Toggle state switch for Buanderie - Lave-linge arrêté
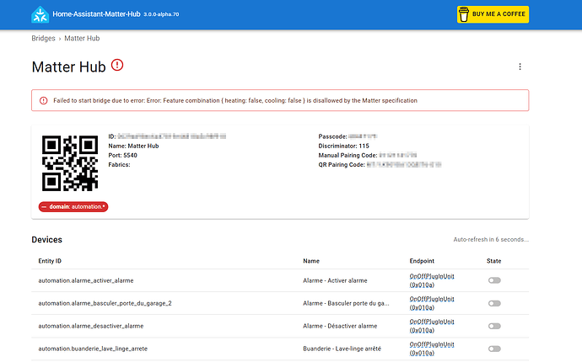The height and width of the screenshot is (362, 582). coord(494,349)
